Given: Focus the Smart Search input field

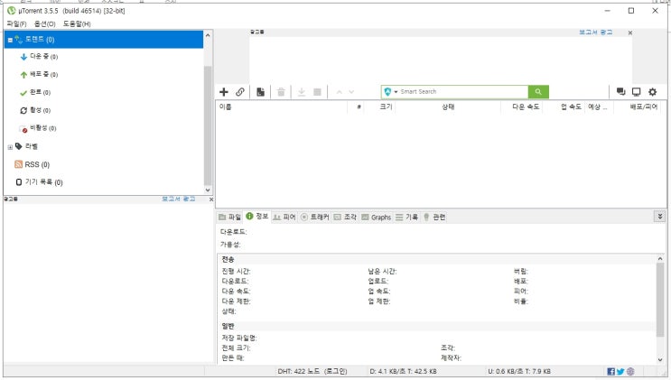Looking at the screenshot, I should 463,91.
